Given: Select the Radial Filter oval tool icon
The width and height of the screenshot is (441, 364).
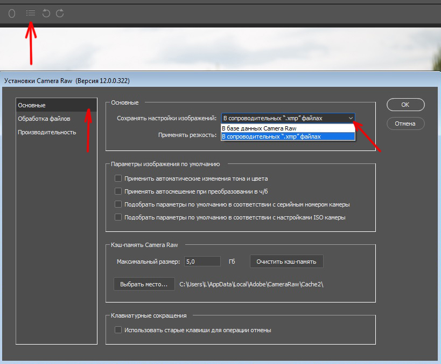Looking at the screenshot, I should click(12, 12).
